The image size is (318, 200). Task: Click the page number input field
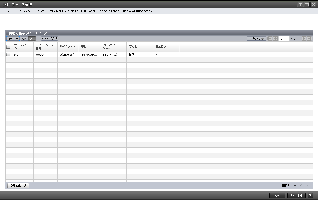pyautogui.click(x=284, y=39)
